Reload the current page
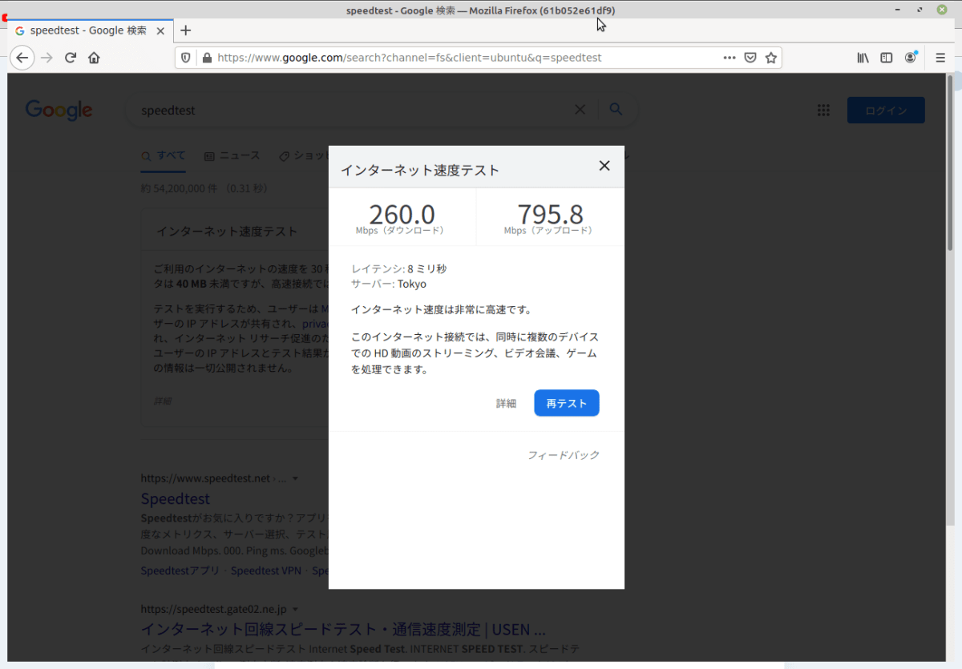962x669 pixels. 71,58
